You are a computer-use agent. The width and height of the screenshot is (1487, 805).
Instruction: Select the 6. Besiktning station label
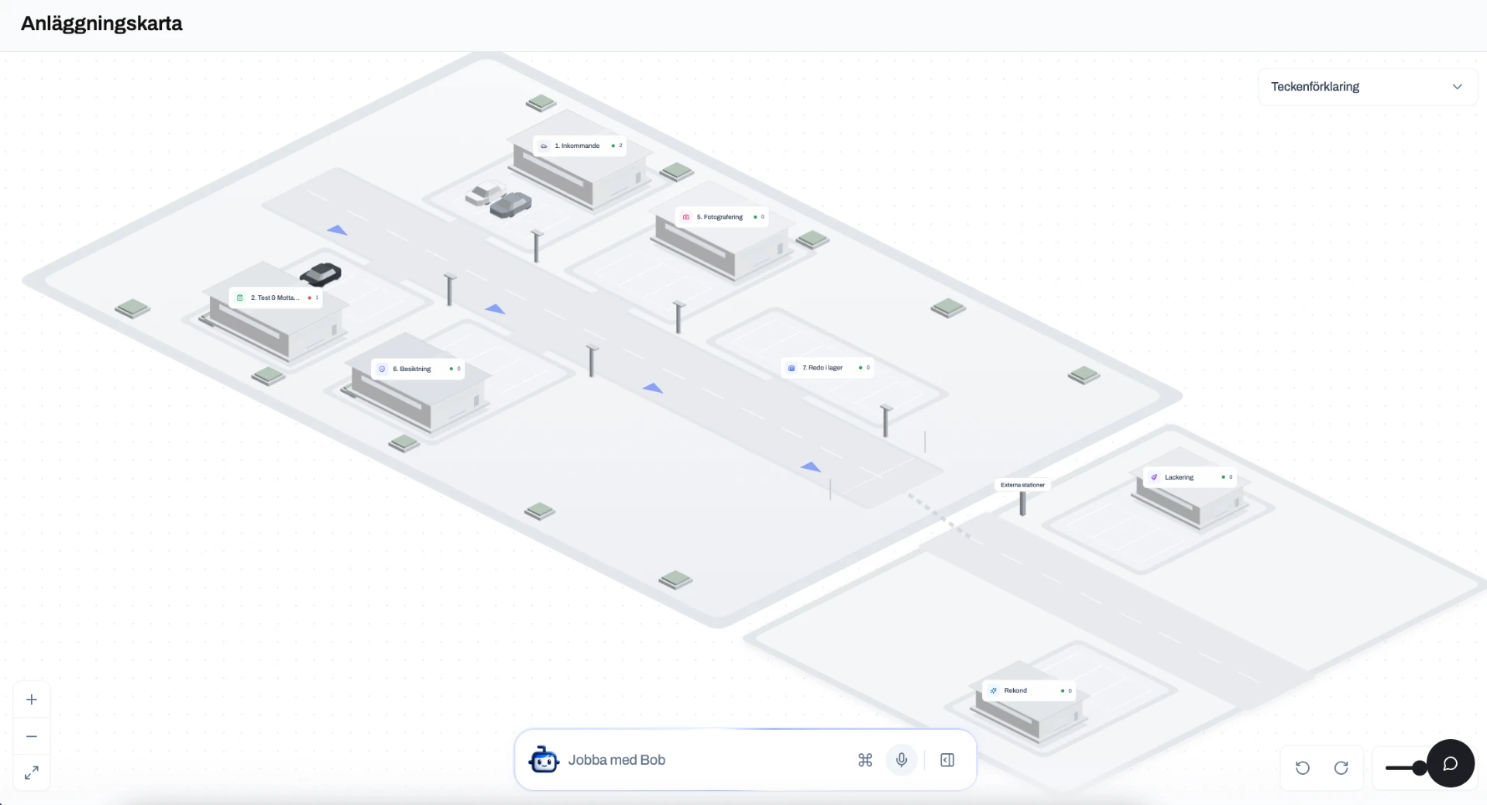(418, 369)
